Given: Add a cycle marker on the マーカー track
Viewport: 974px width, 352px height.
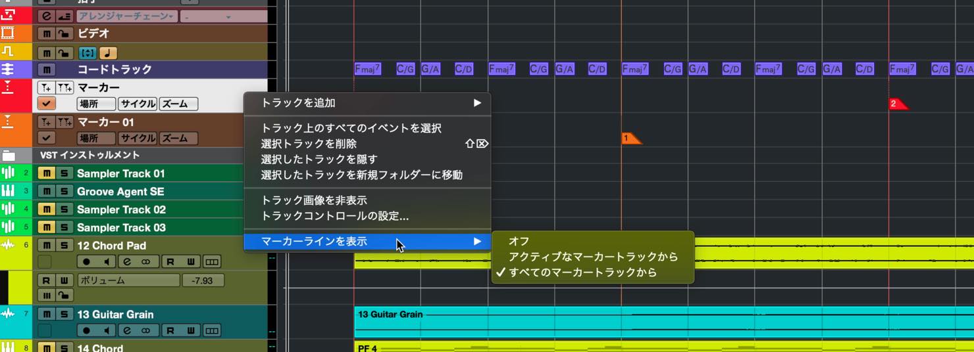Looking at the screenshot, I should coord(64,88).
